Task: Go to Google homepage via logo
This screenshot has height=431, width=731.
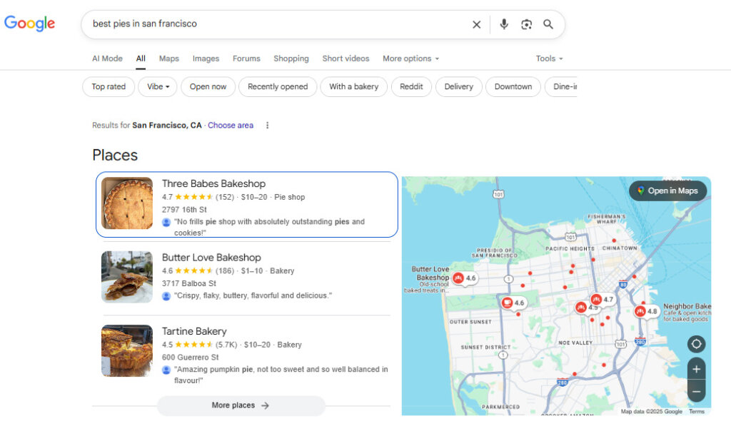Action: (30, 24)
